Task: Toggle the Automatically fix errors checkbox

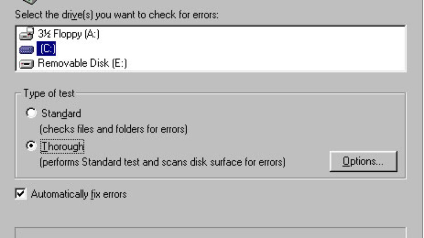Action: (x=21, y=194)
